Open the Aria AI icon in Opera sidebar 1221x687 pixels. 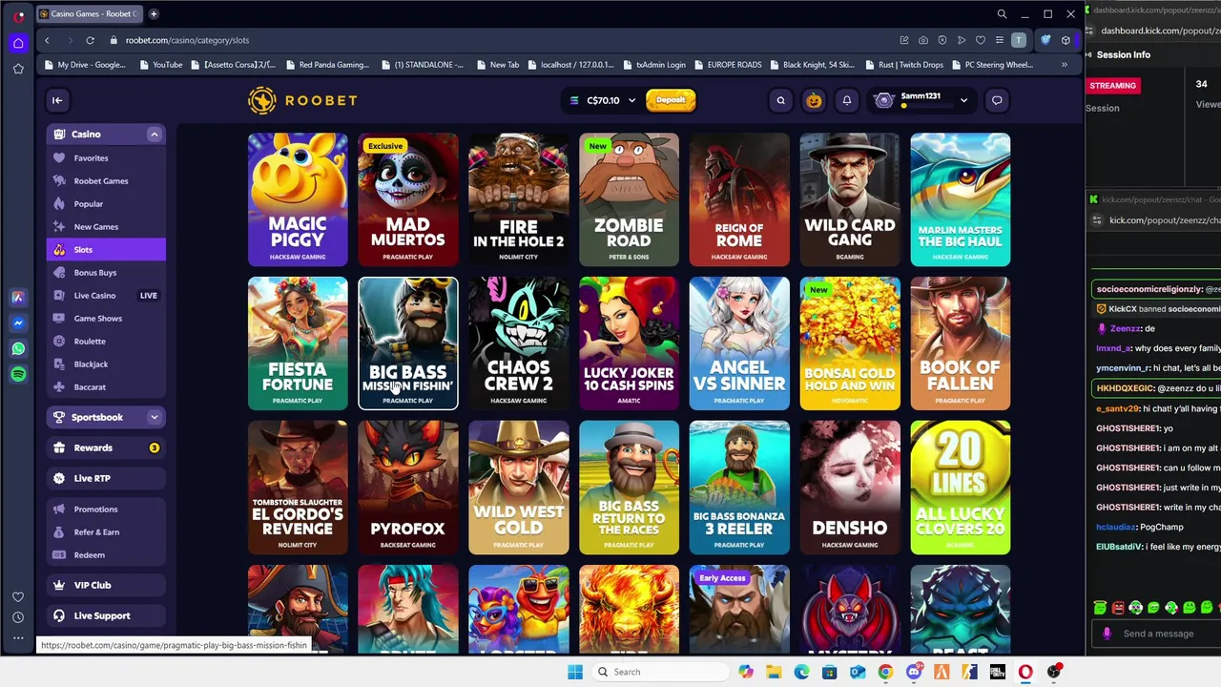pyautogui.click(x=18, y=298)
